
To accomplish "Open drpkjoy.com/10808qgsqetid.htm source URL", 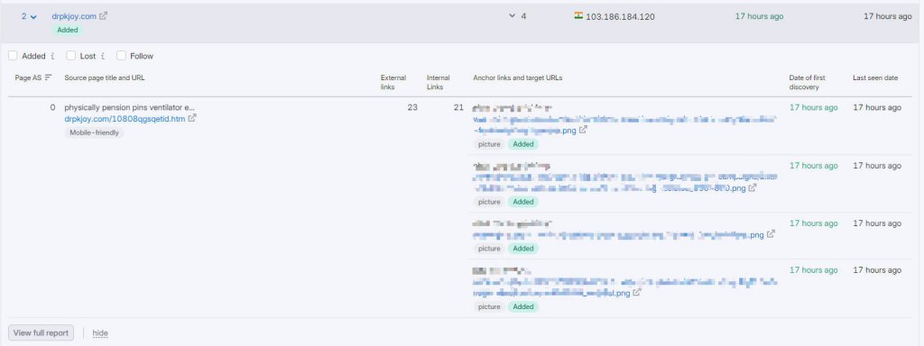I will [125, 119].
